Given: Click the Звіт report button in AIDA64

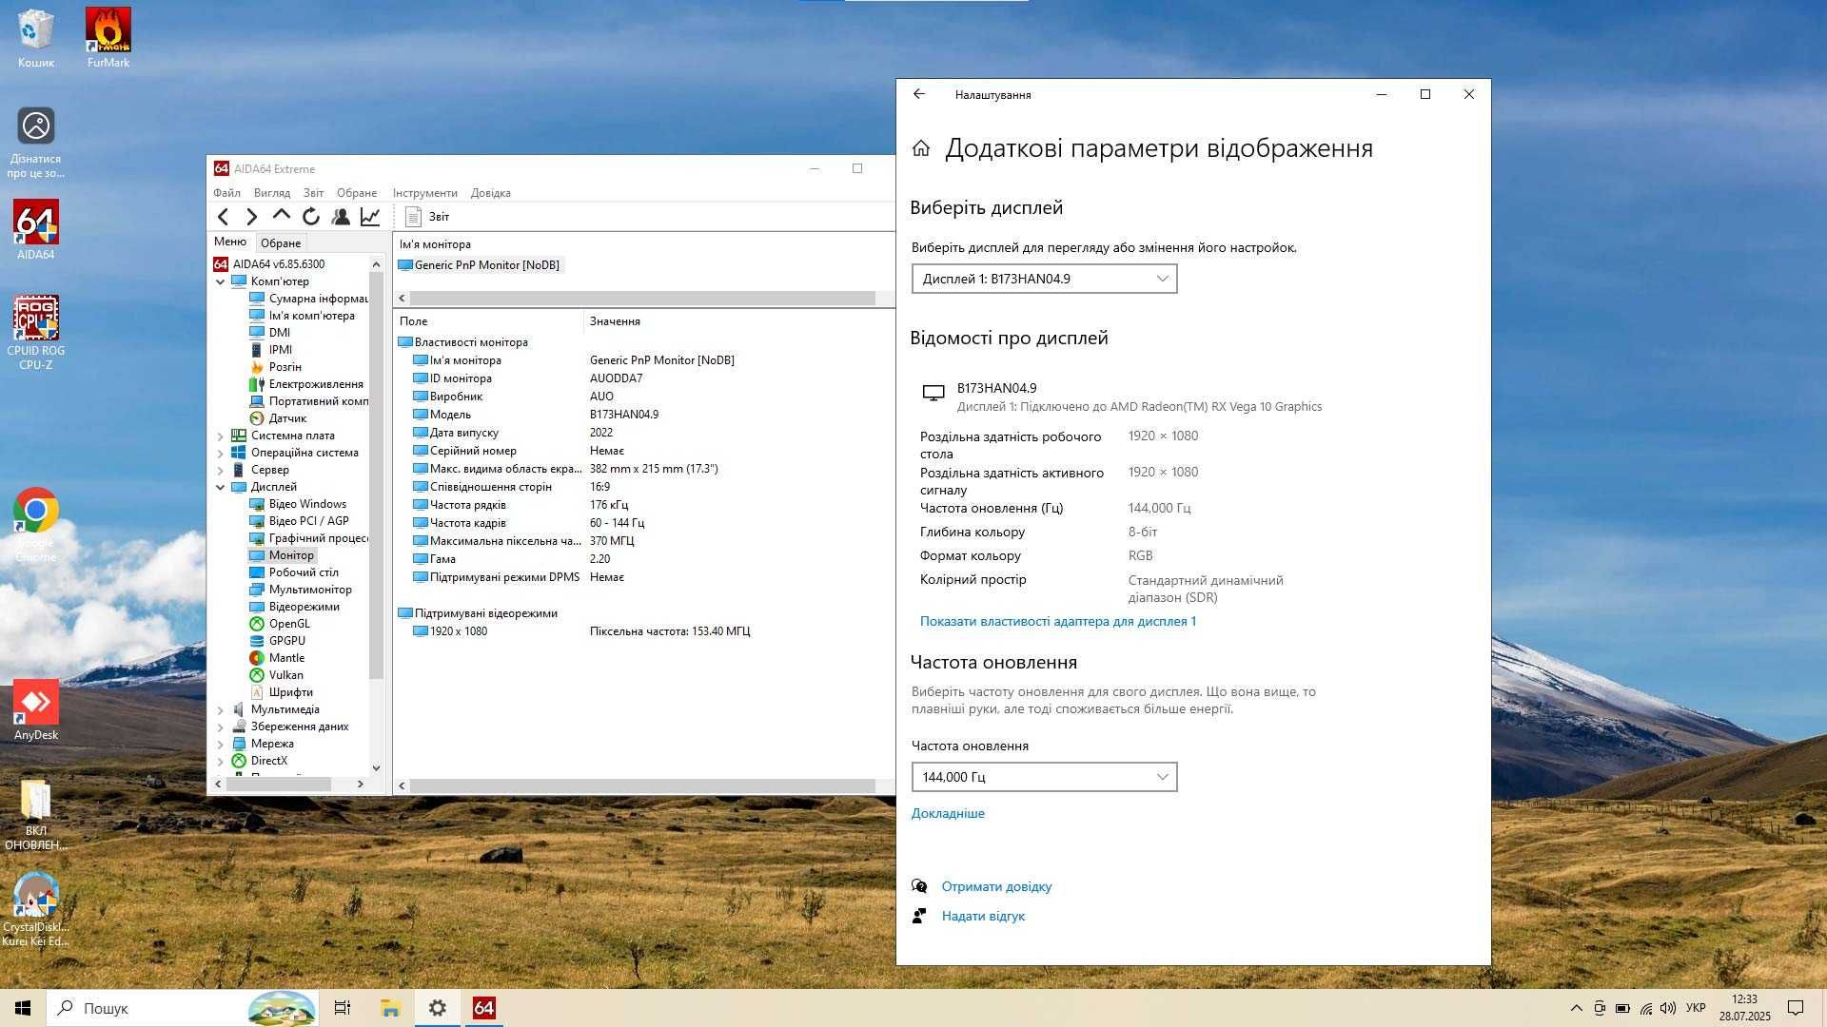Looking at the screenshot, I should coord(427,217).
